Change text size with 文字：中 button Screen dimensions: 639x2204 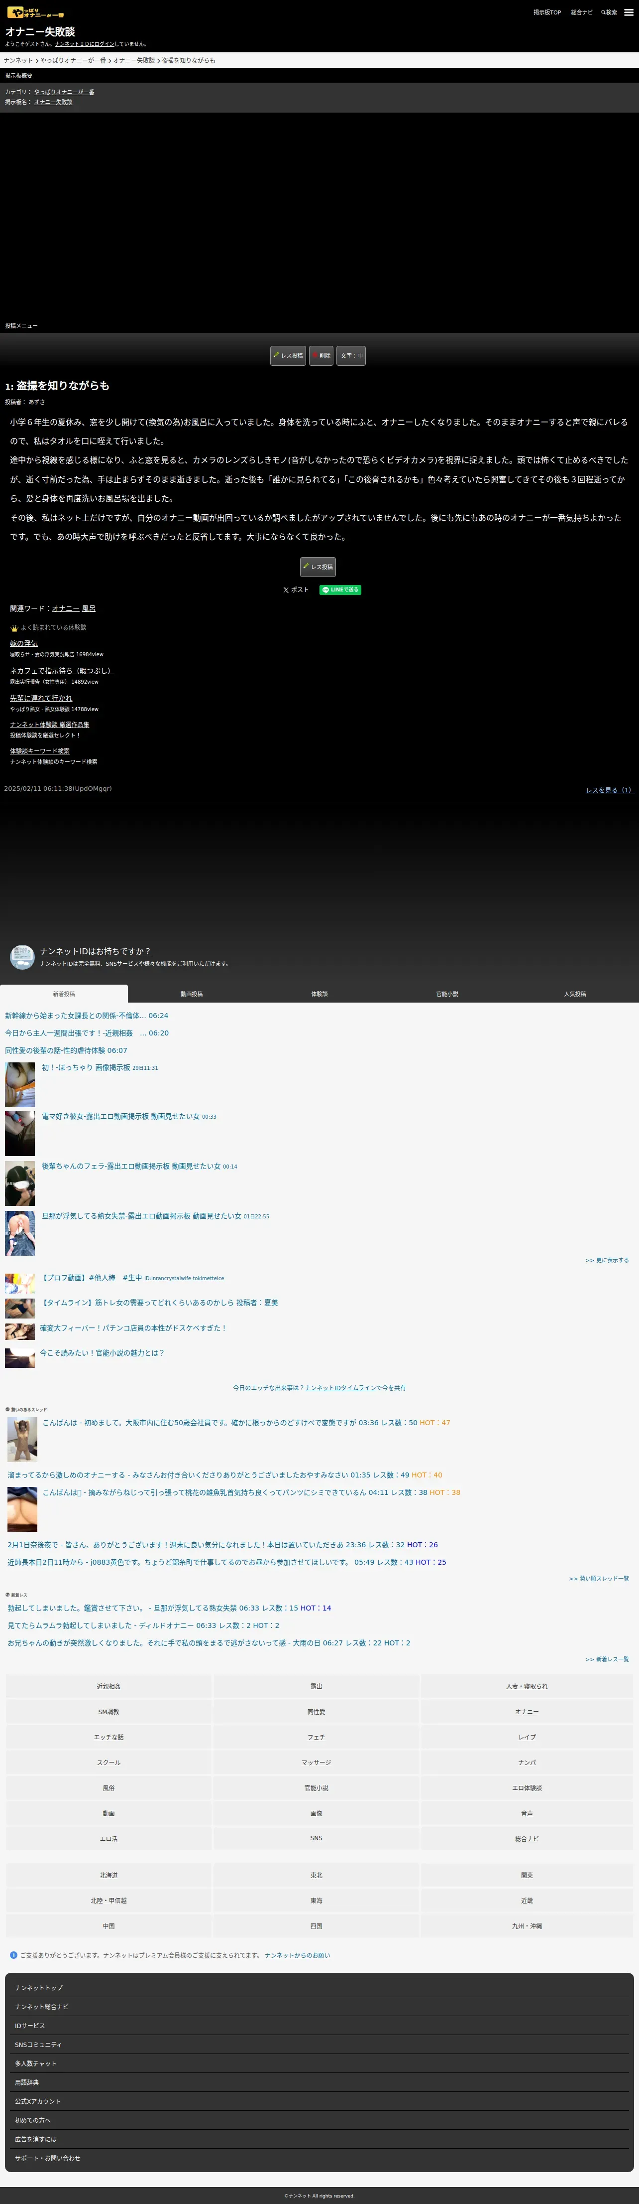click(x=351, y=355)
